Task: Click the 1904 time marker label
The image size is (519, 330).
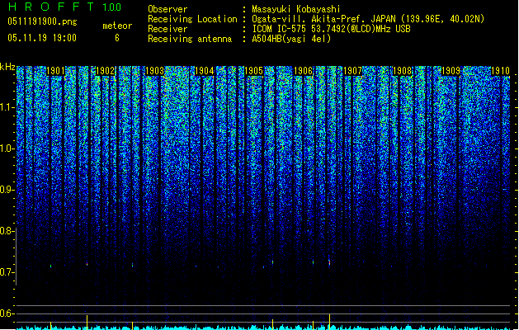Action: (x=205, y=71)
